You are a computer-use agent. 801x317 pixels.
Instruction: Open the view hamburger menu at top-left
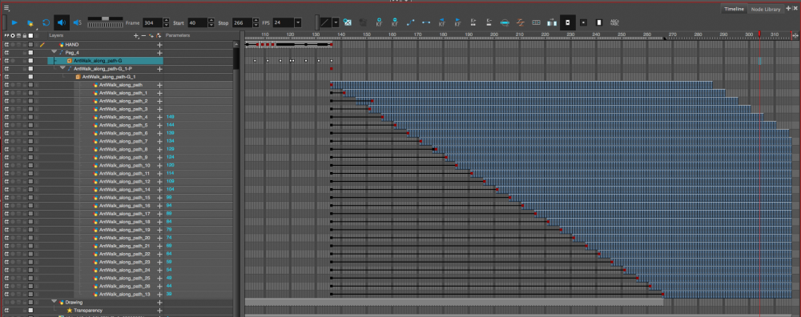pyautogui.click(x=6, y=8)
